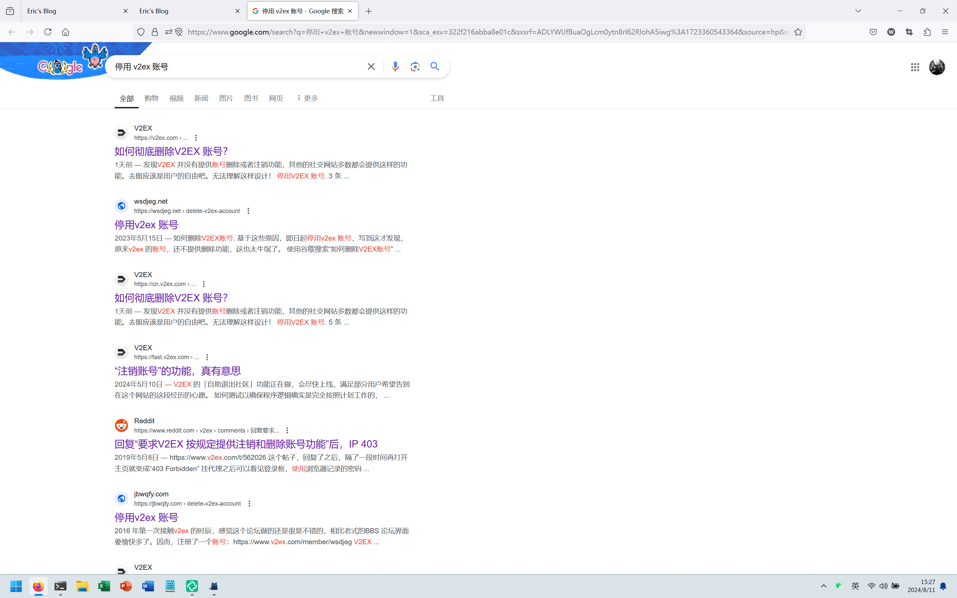Bookmark this page with the star icon
Image resolution: width=957 pixels, height=598 pixels.
click(798, 32)
